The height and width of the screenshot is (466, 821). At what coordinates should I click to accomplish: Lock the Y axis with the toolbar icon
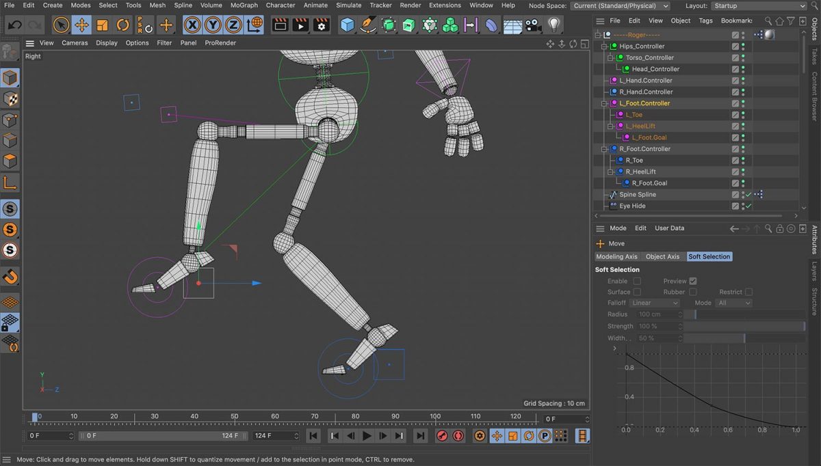tap(212, 25)
